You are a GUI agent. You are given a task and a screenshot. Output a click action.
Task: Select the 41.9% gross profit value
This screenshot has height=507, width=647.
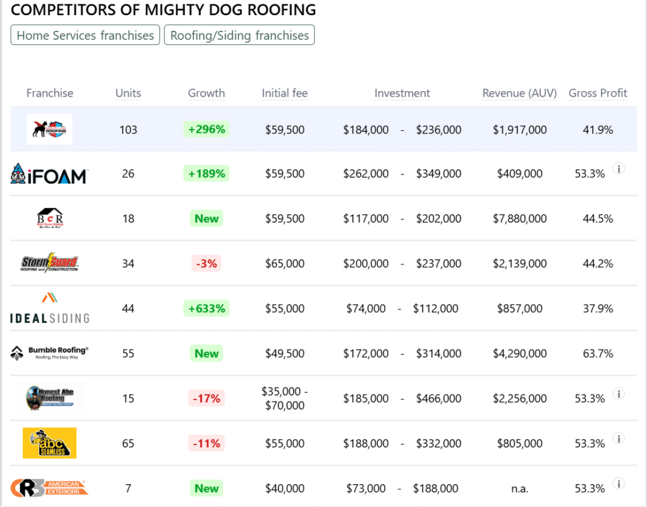click(598, 130)
